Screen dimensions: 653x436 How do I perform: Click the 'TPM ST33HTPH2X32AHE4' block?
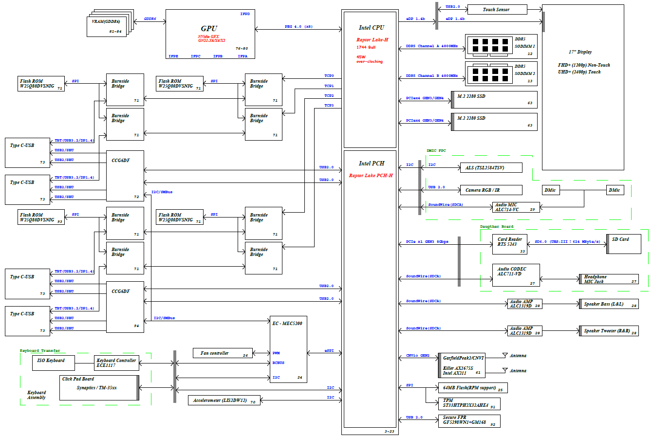click(x=468, y=403)
